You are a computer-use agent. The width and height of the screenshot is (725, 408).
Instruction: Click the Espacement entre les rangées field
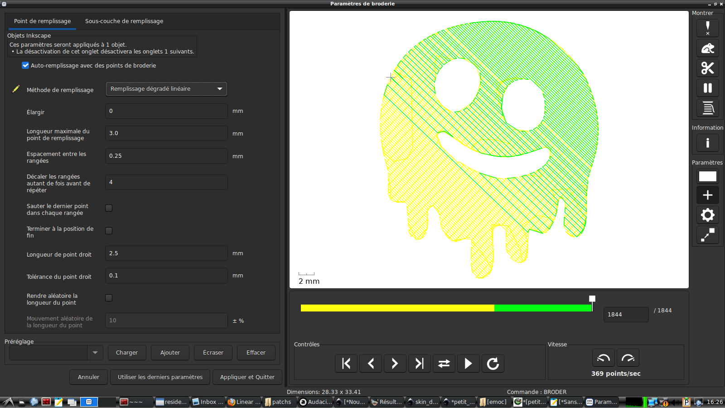click(x=166, y=156)
